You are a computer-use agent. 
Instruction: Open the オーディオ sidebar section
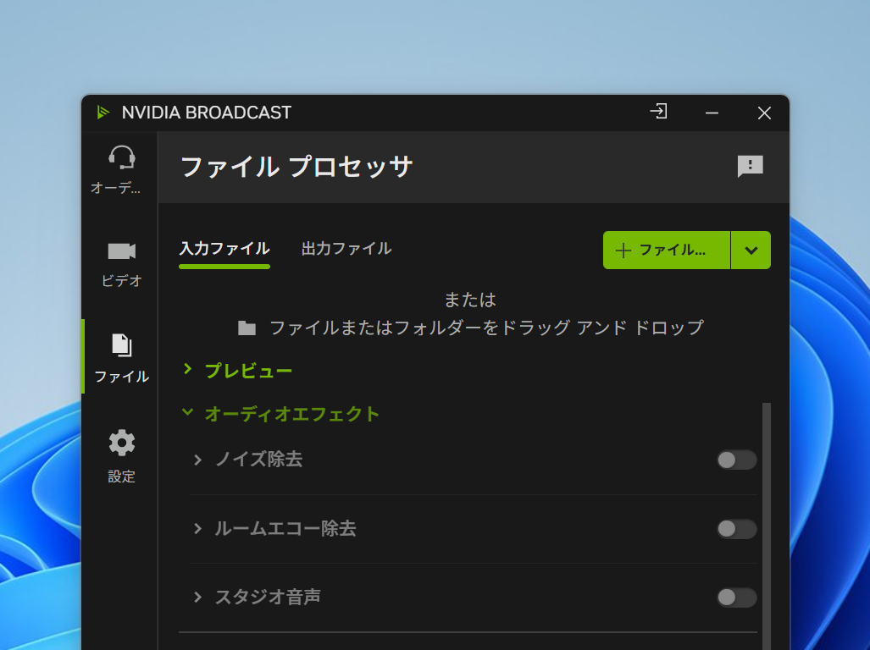[120, 169]
